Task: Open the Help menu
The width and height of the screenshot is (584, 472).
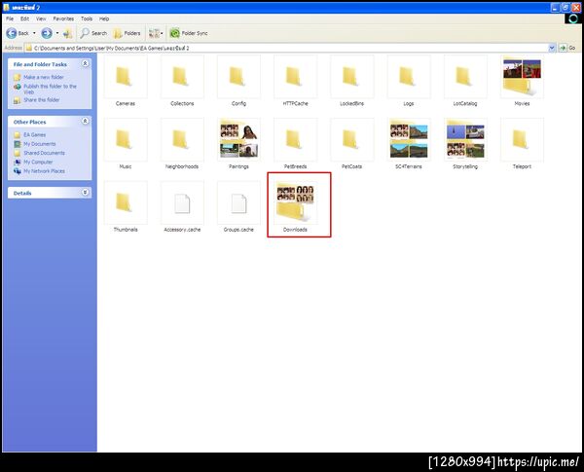Action: 104,18
